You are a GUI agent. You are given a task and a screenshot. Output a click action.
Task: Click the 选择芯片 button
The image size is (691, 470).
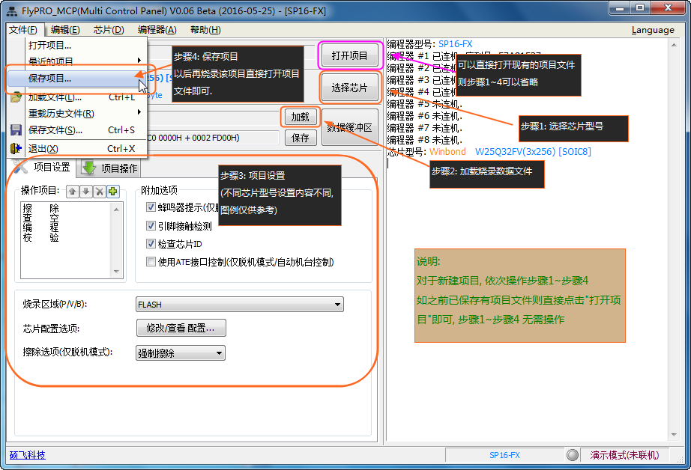(350, 88)
